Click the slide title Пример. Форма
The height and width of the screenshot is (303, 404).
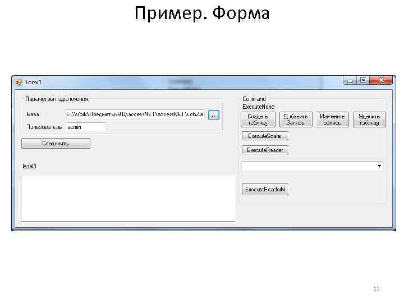point(202,13)
